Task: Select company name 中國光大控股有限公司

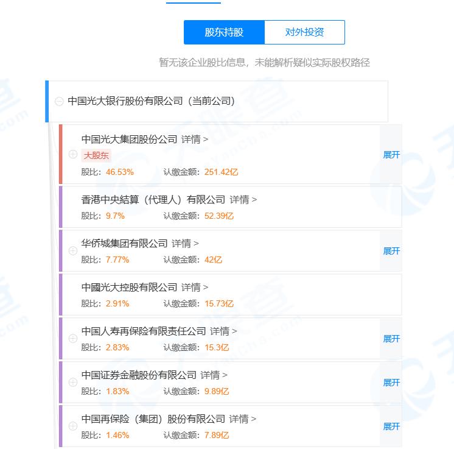Action: (x=129, y=287)
